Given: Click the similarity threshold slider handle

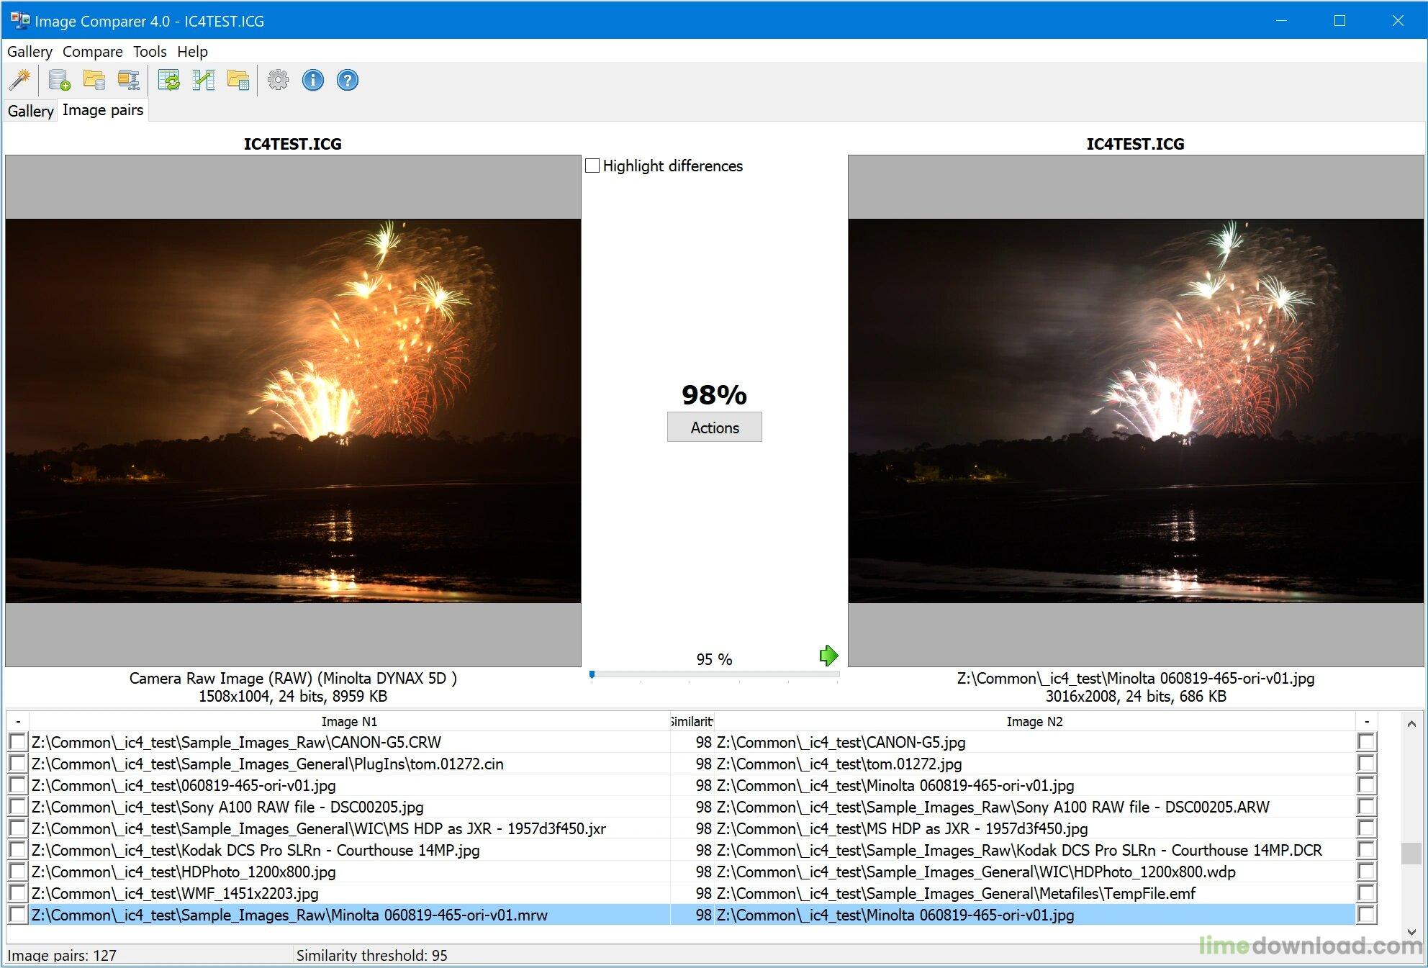Looking at the screenshot, I should tap(592, 675).
